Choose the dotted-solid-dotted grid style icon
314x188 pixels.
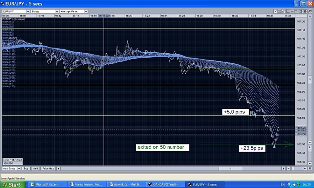tap(292, 12)
